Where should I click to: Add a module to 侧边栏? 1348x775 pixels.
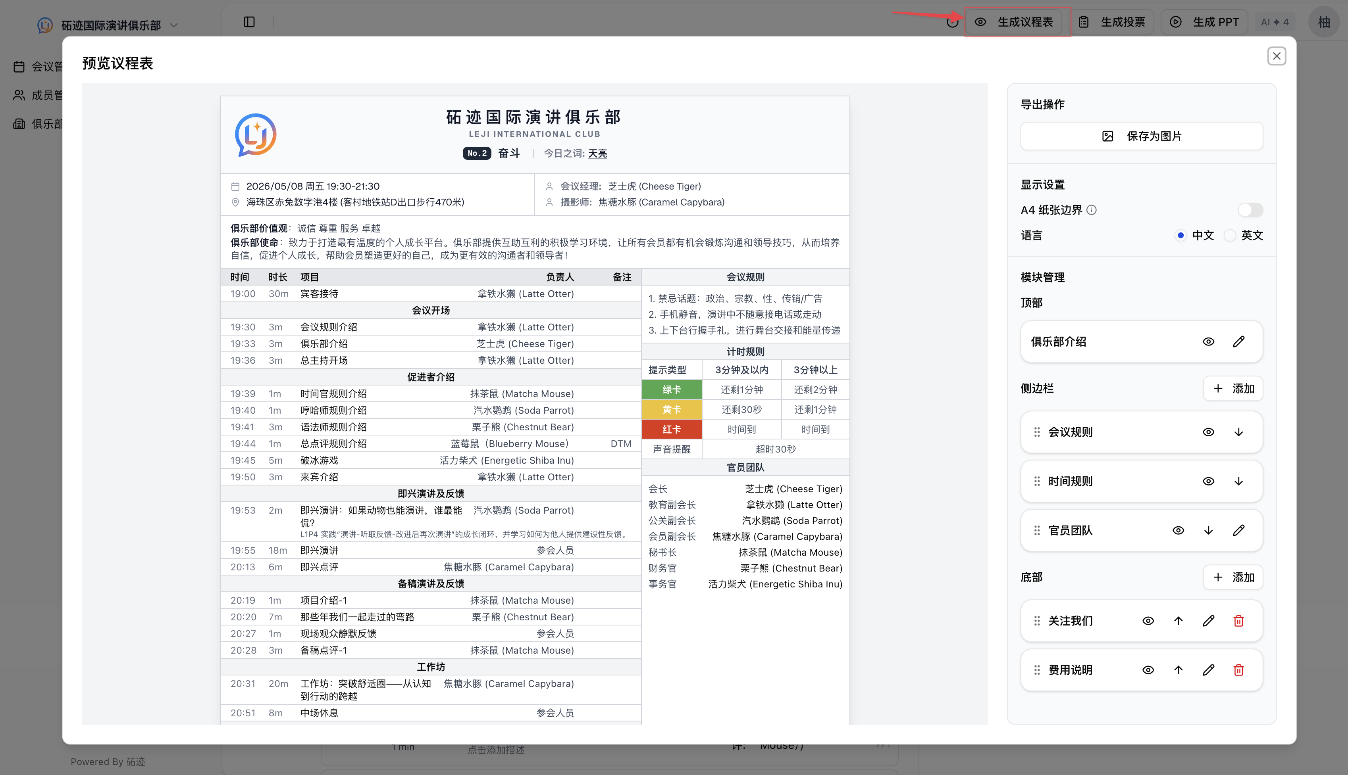(1232, 389)
